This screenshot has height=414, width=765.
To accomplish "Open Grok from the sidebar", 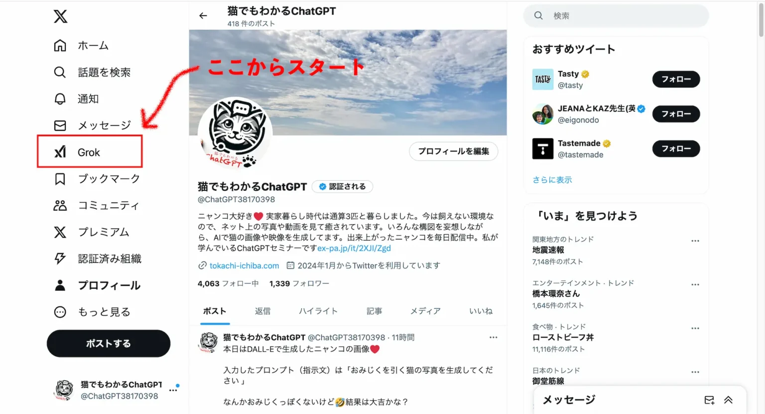I will tap(90, 152).
